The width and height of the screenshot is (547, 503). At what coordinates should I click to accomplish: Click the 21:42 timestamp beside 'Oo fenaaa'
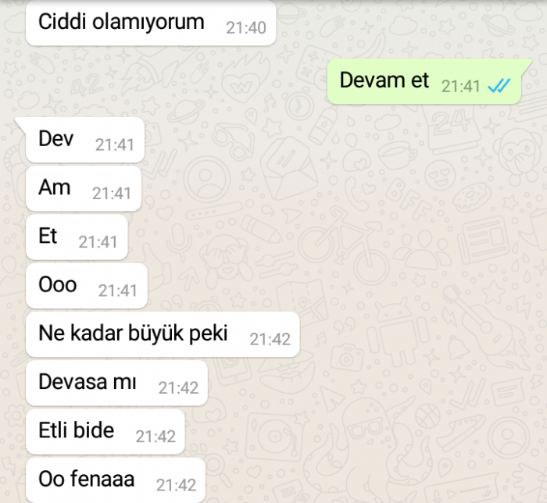coord(176,485)
